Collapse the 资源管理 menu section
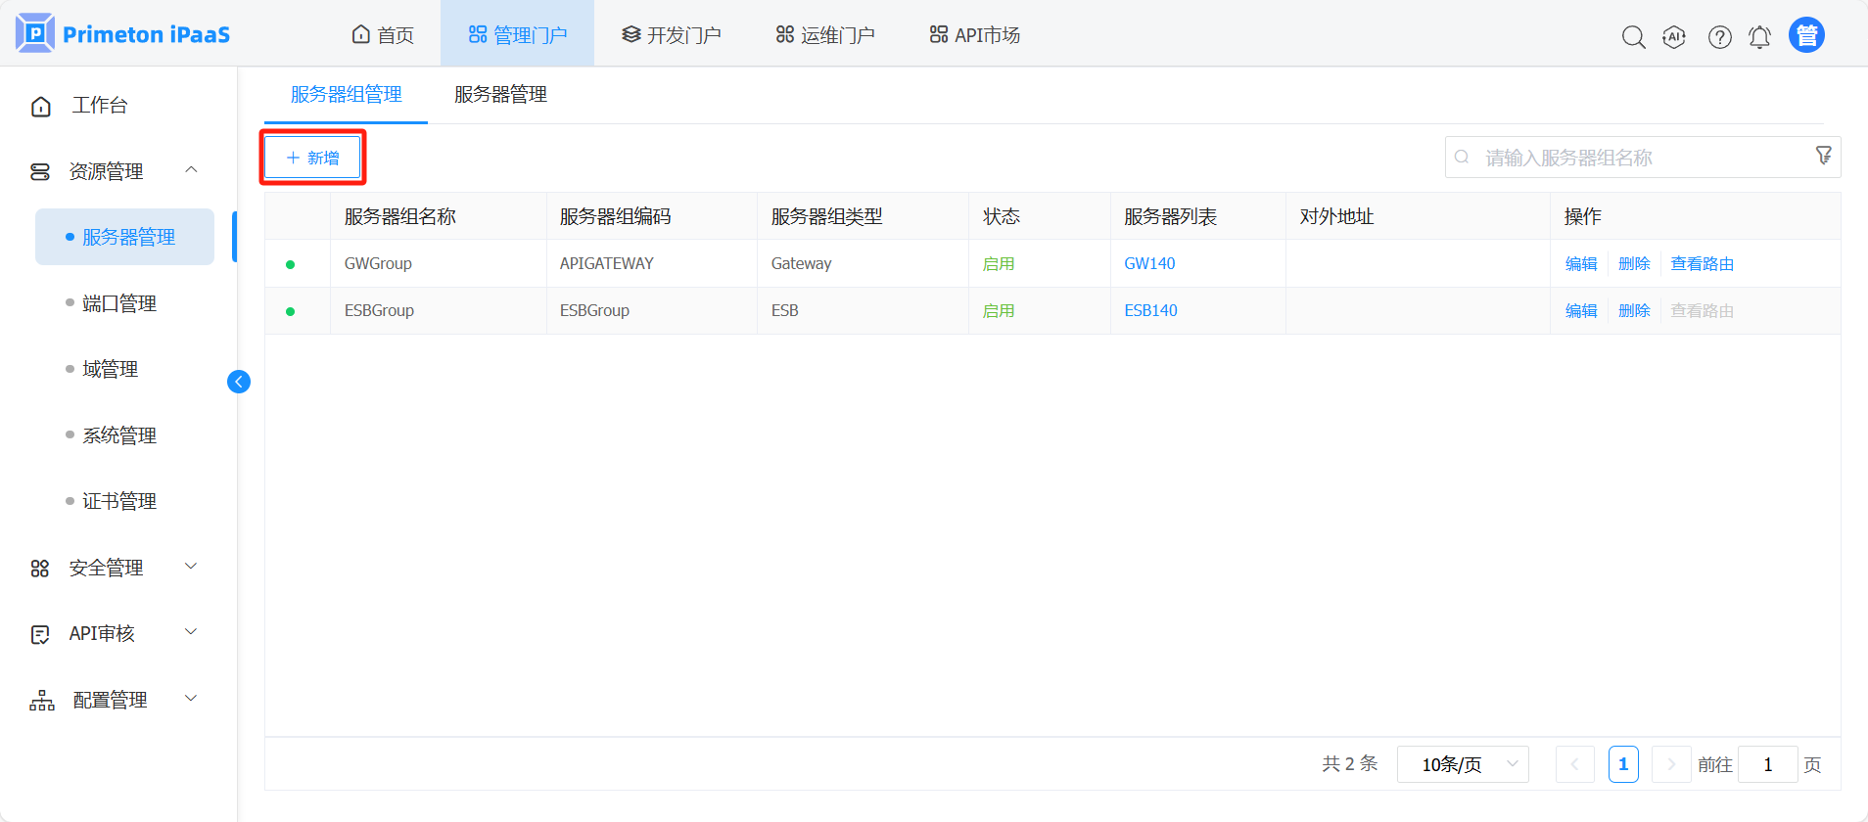Viewport: 1868px width, 822px height. (x=191, y=170)
